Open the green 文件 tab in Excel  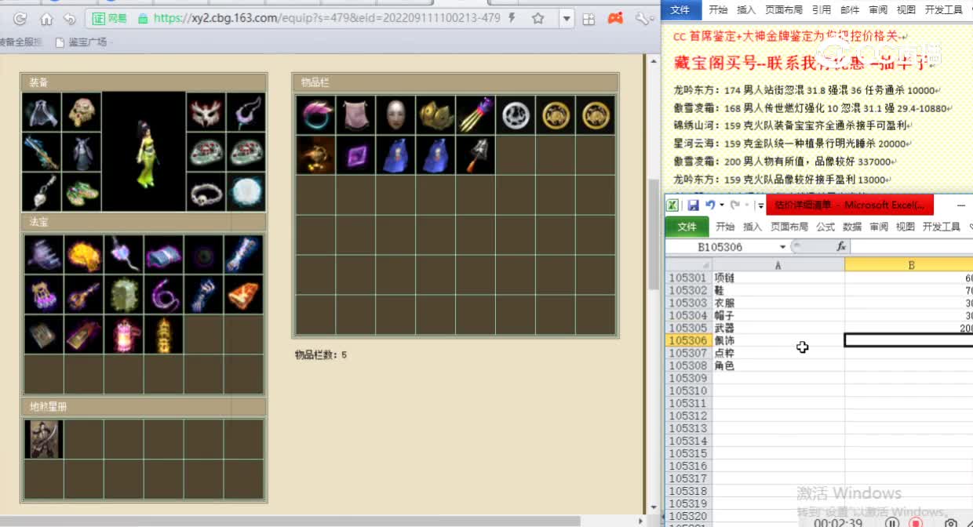click(687, 227)
